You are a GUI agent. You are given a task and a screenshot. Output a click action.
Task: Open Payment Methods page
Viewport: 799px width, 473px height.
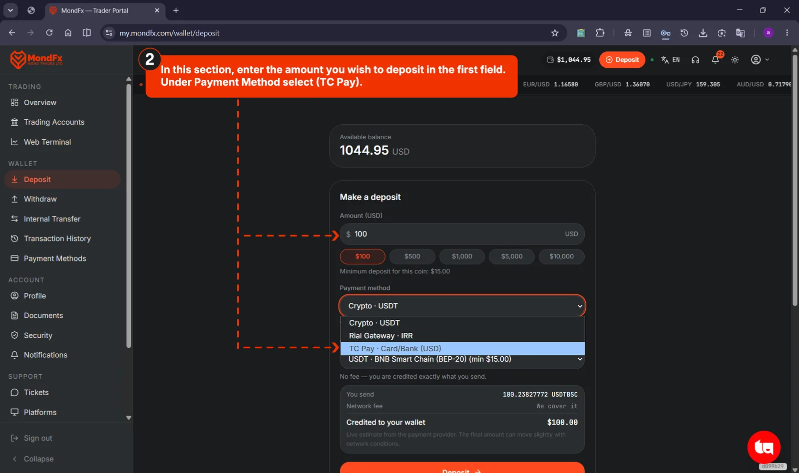pos(62,258)
